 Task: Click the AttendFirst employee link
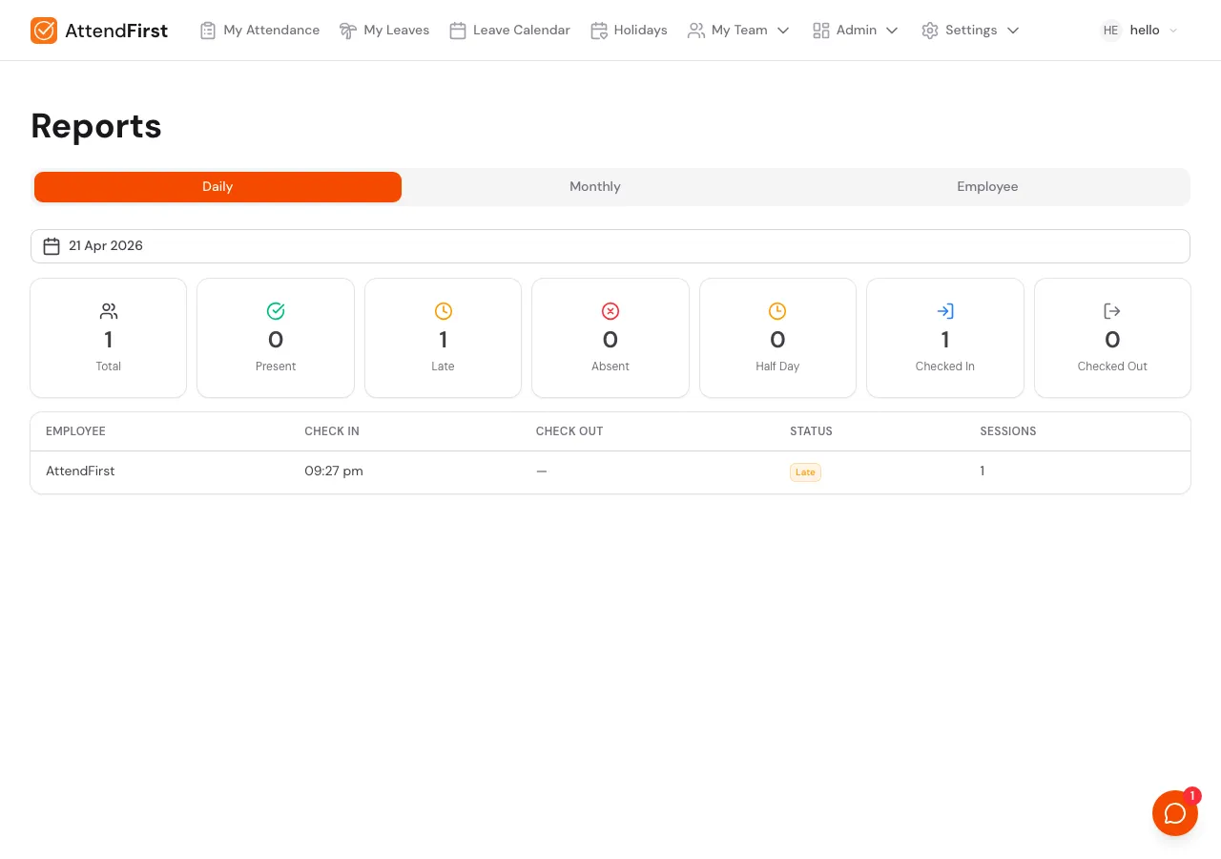click(80, 471)
